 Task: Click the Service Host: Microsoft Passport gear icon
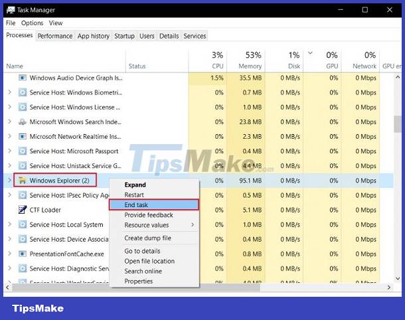coord(23,151)
